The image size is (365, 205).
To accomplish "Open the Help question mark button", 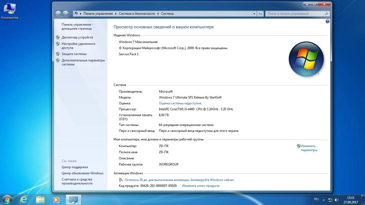I will (327, 21).
